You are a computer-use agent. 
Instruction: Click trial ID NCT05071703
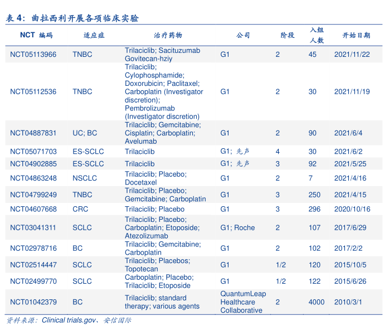click(x=33, y=152)
